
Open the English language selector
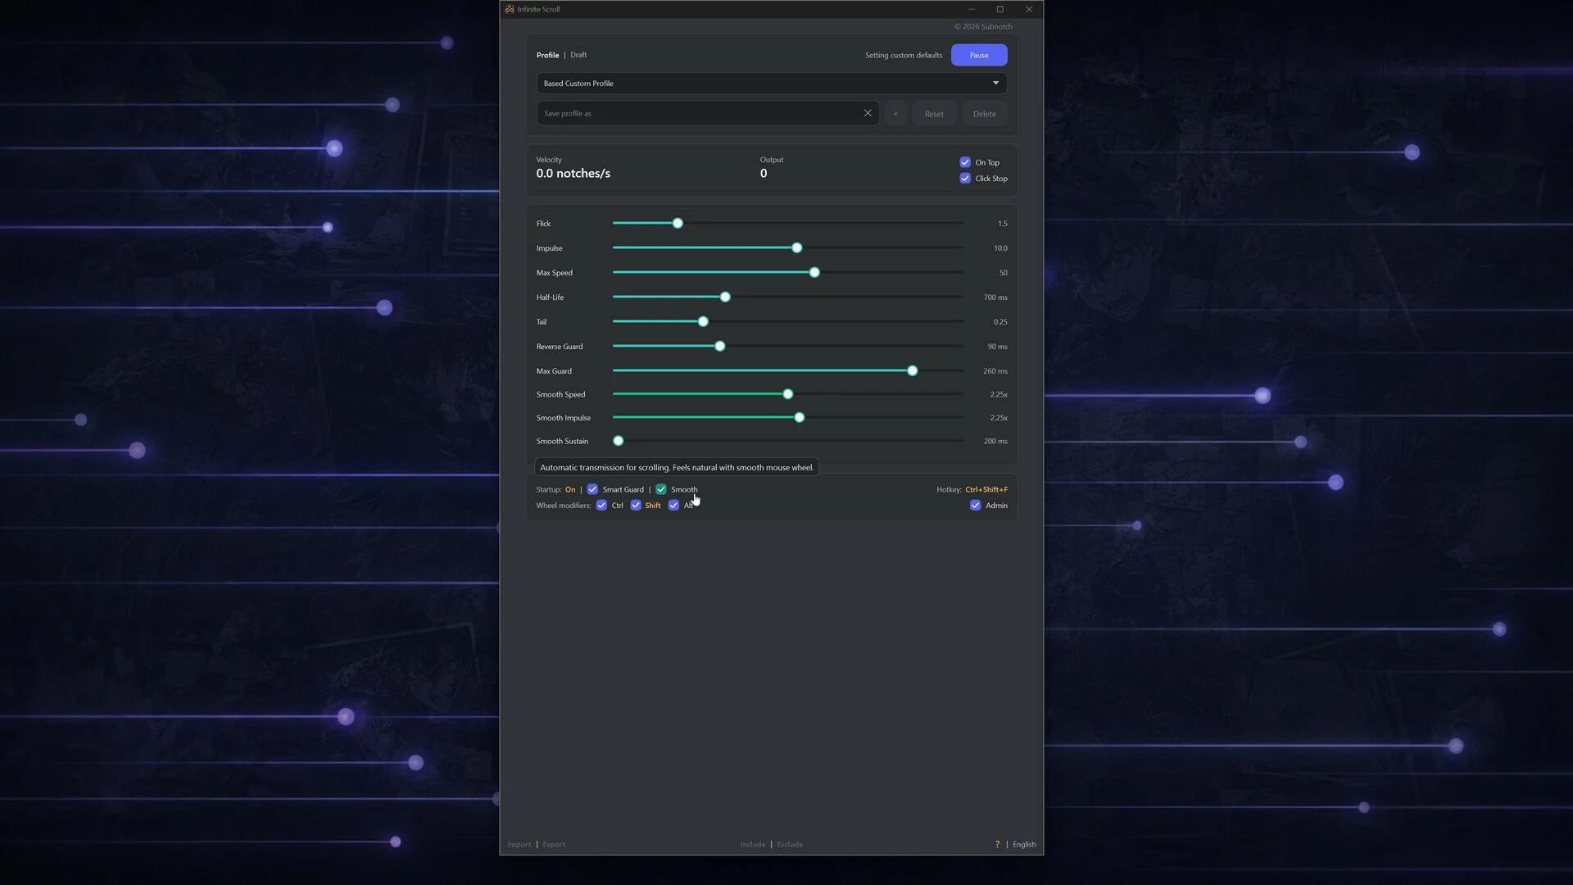point(1024,844)
